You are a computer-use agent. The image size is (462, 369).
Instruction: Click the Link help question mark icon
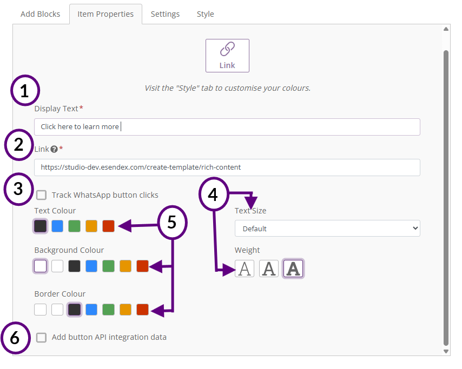[x=54, y=149]
